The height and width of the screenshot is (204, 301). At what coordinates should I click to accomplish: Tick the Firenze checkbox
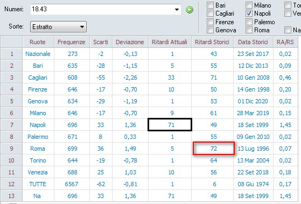click(210, 22)
